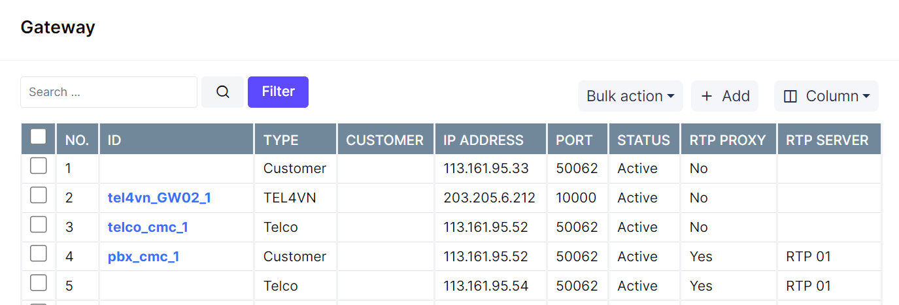Screen dimensions: 899x305
Task: Open the telco_cmc_1 gateway link
Action: (148, 227)
